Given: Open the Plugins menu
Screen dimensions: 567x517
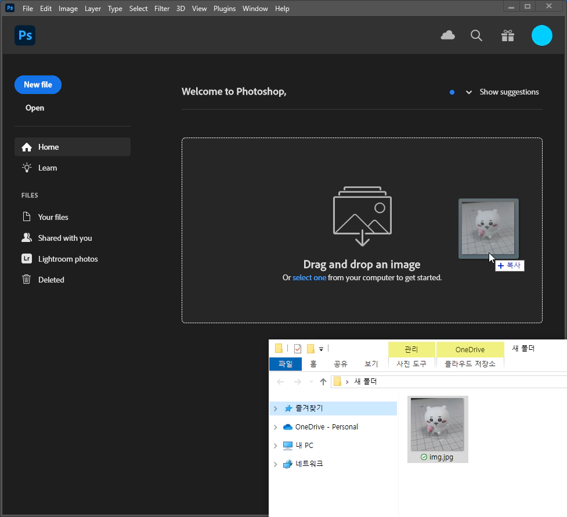Looking at the screenshot, I should tap(224, 9).
